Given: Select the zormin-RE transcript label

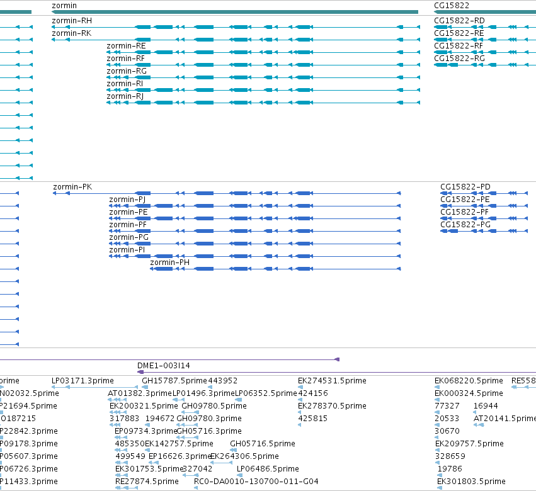Looking at the screenshot, I should tap(126, 46).
